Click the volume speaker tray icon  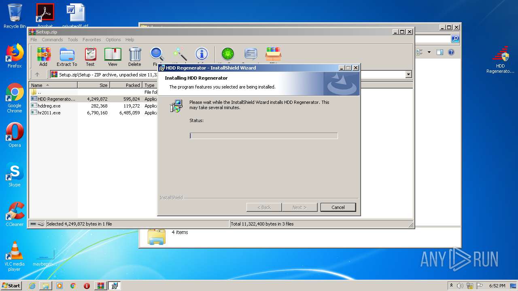coord(460,286)
